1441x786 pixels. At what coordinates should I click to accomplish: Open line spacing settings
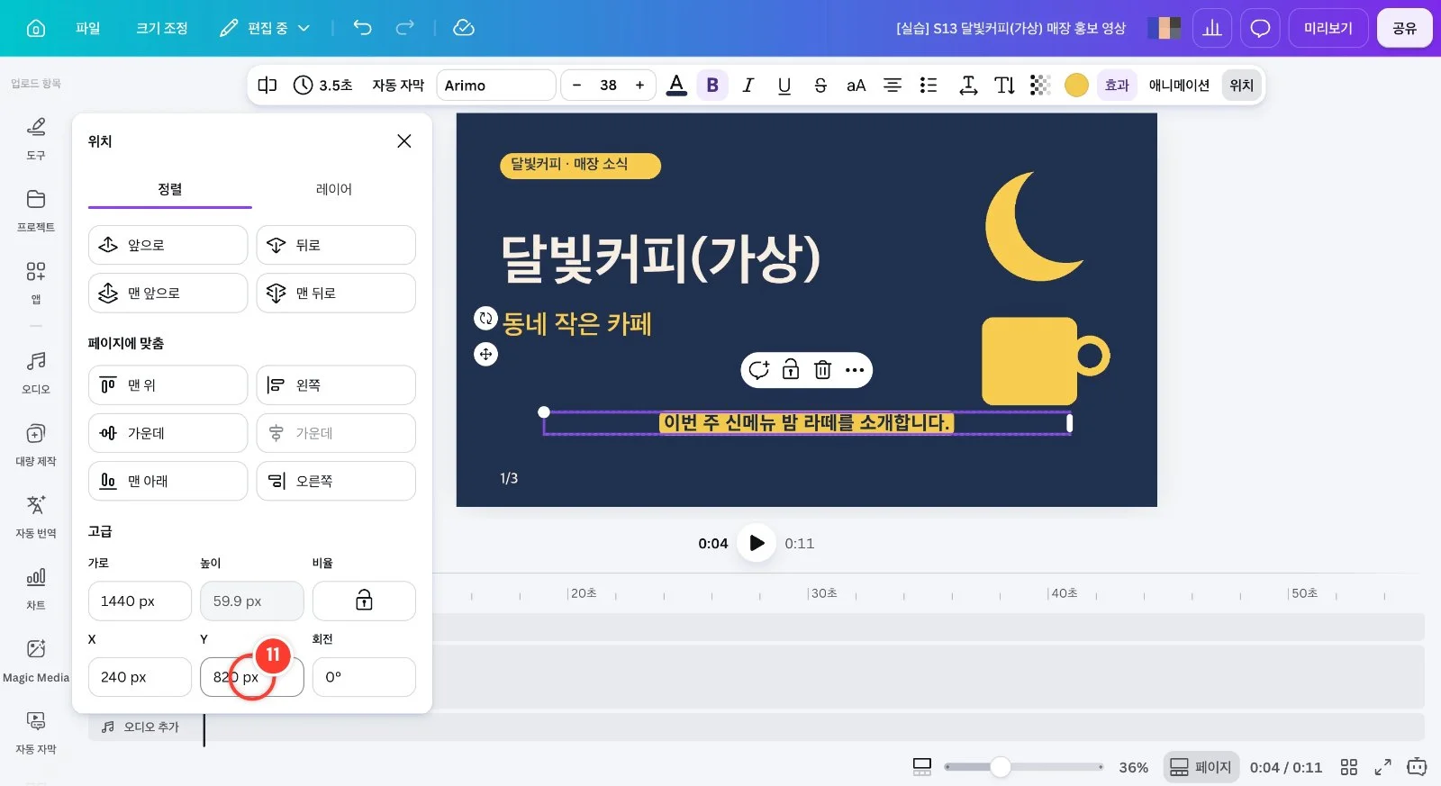click(968, 86)
